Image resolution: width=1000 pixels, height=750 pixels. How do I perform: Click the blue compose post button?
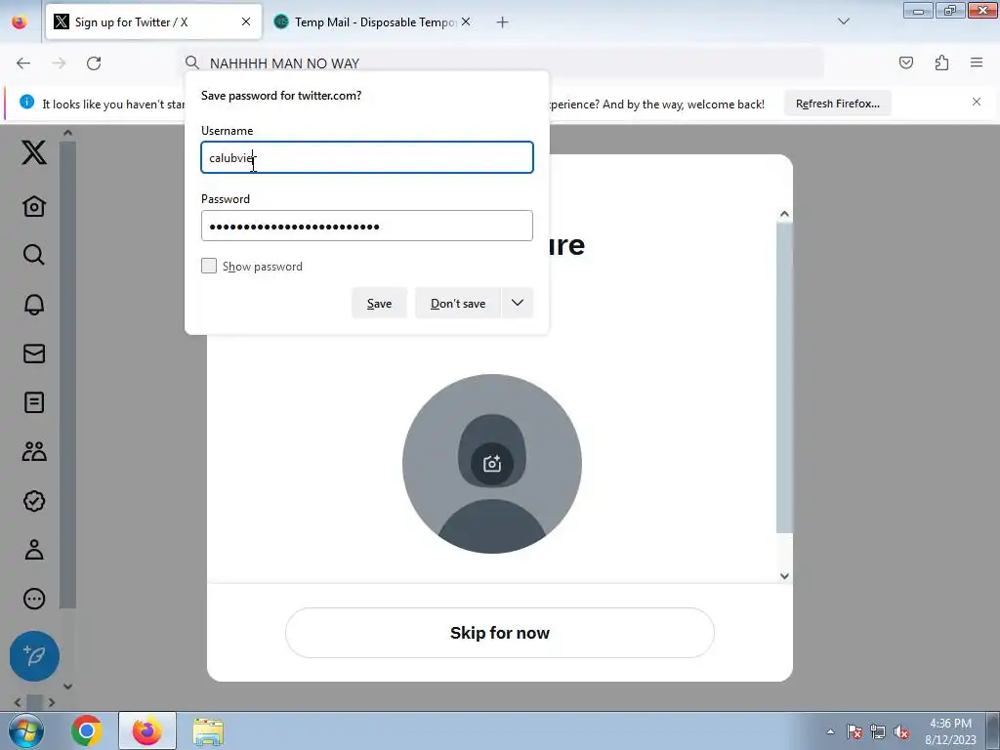[x=34, y=655]
